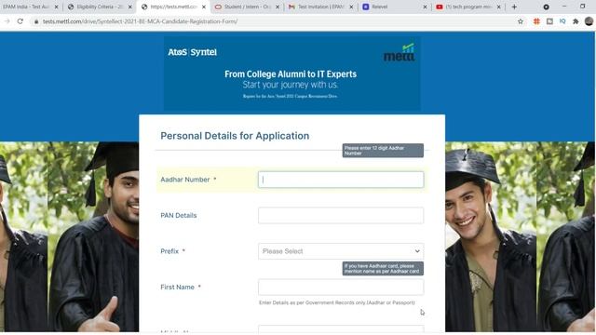The image size is (596, 335).
Task: Reload the page with the refresh icon
Action: point(20,21)
